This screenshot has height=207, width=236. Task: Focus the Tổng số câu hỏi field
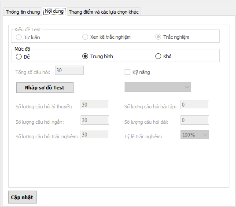pos(69,70)
